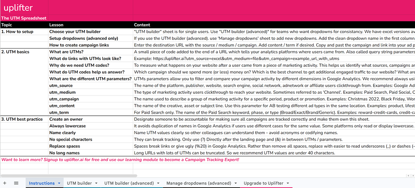Expand Manage dropdowns (advanced) tab arrow
This screenshot has height=188, width=415.
[235, 183]
